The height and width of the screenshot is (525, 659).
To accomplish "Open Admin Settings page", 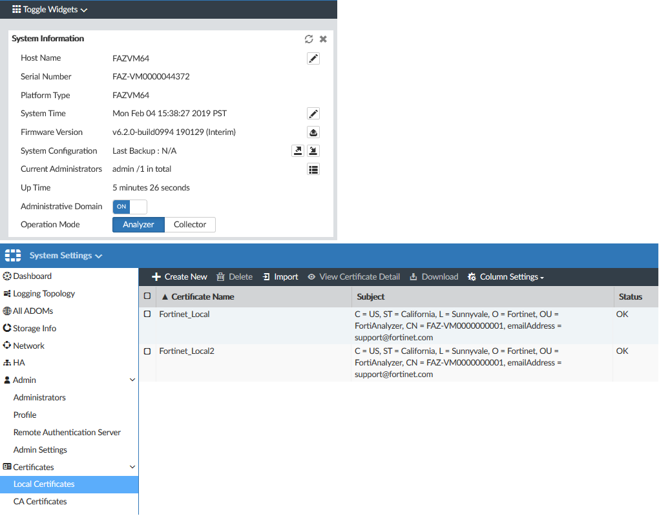I will tap(40, 450).
